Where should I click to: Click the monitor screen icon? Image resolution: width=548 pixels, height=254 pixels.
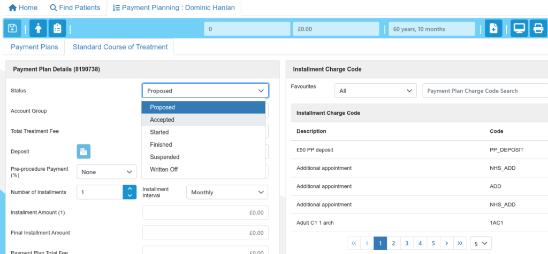click(519, 28)
